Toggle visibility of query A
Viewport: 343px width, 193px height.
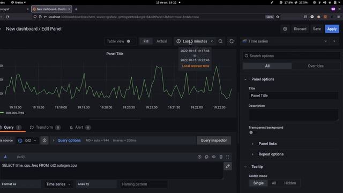pyautogui.click(x=214, y=157)
